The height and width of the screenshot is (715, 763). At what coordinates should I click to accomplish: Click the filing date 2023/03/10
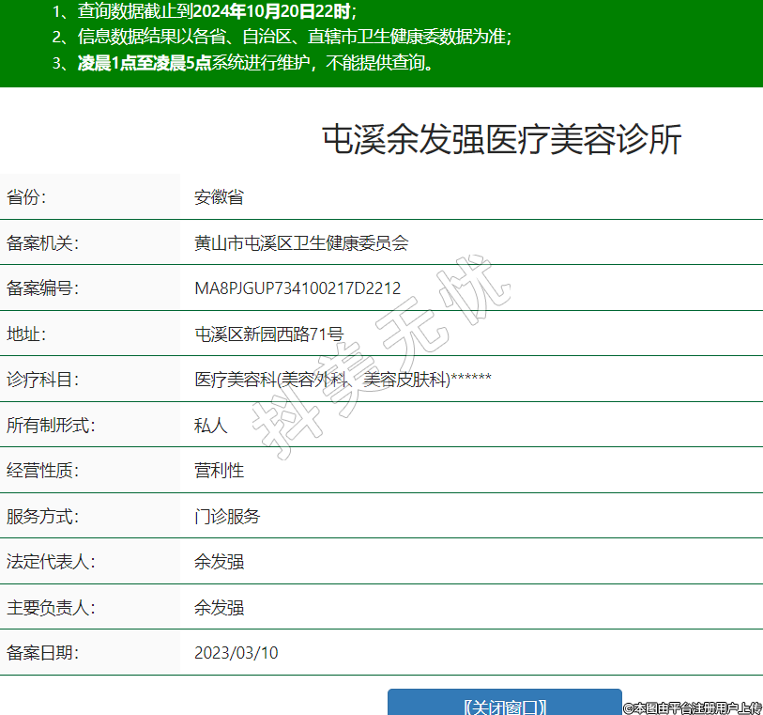coord(237,653)
